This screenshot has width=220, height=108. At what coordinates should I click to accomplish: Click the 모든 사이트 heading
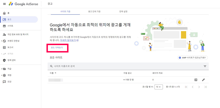coord(56,57)
